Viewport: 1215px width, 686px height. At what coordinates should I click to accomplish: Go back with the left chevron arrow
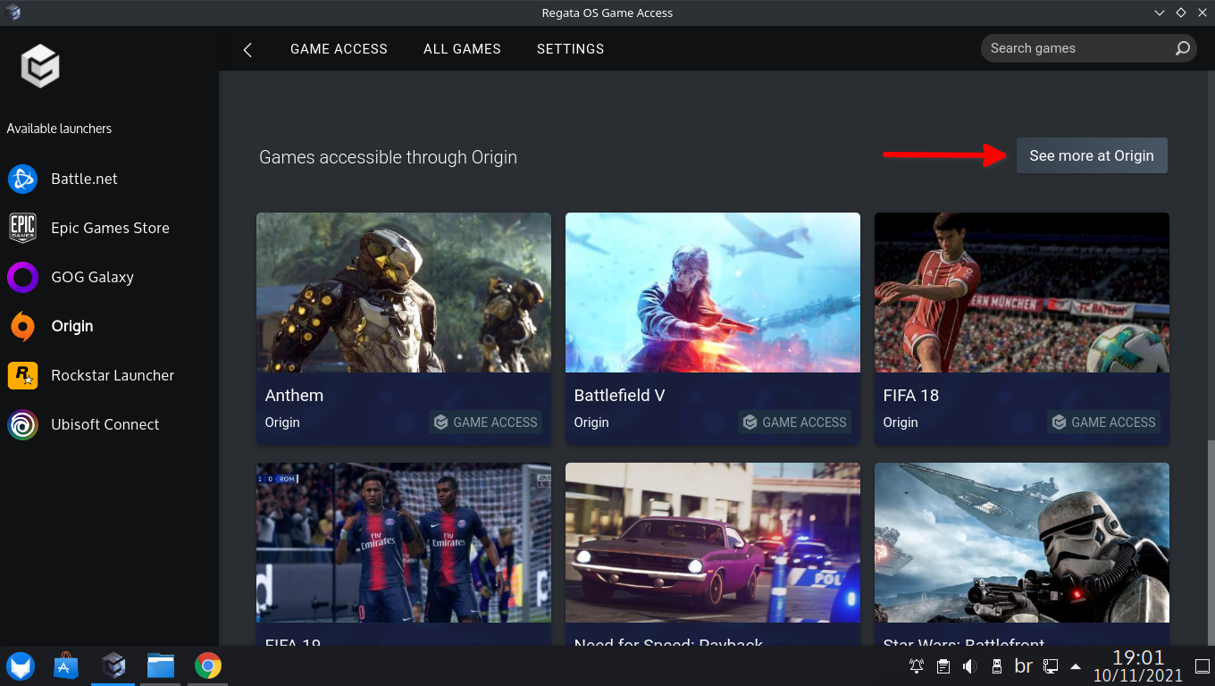[247, 50]
